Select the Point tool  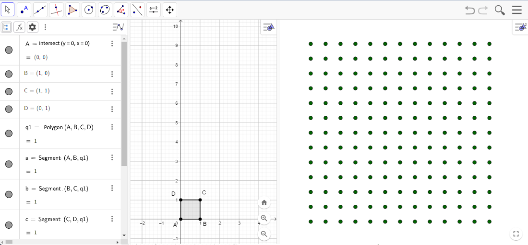coord(24,10)
